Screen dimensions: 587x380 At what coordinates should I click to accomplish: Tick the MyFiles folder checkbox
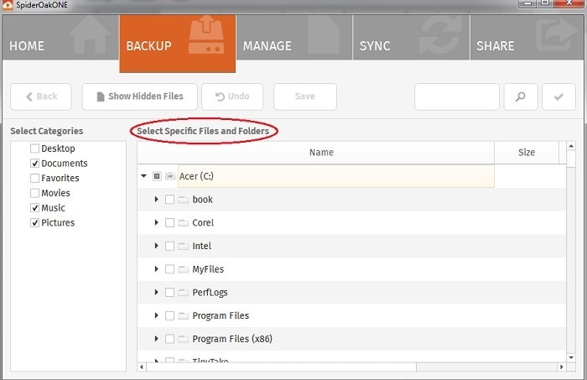169,269
